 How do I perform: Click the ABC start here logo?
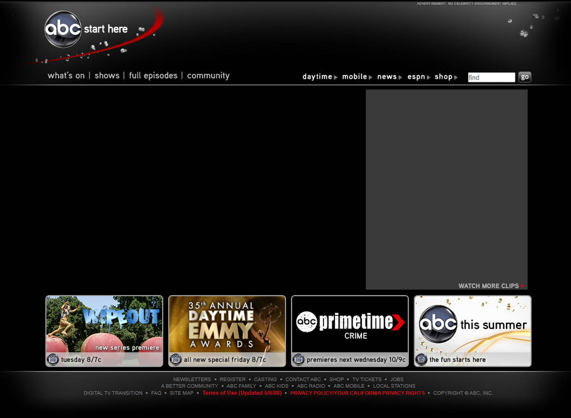[86, 29]
